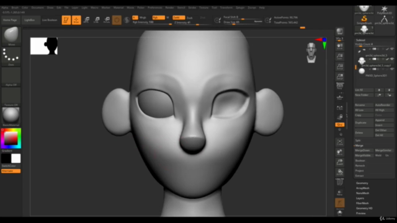Image resolution: width=397 pixels, height=223 pixels.
Task: Click the Move view icon on right shelf
Action: click(339, 152)
